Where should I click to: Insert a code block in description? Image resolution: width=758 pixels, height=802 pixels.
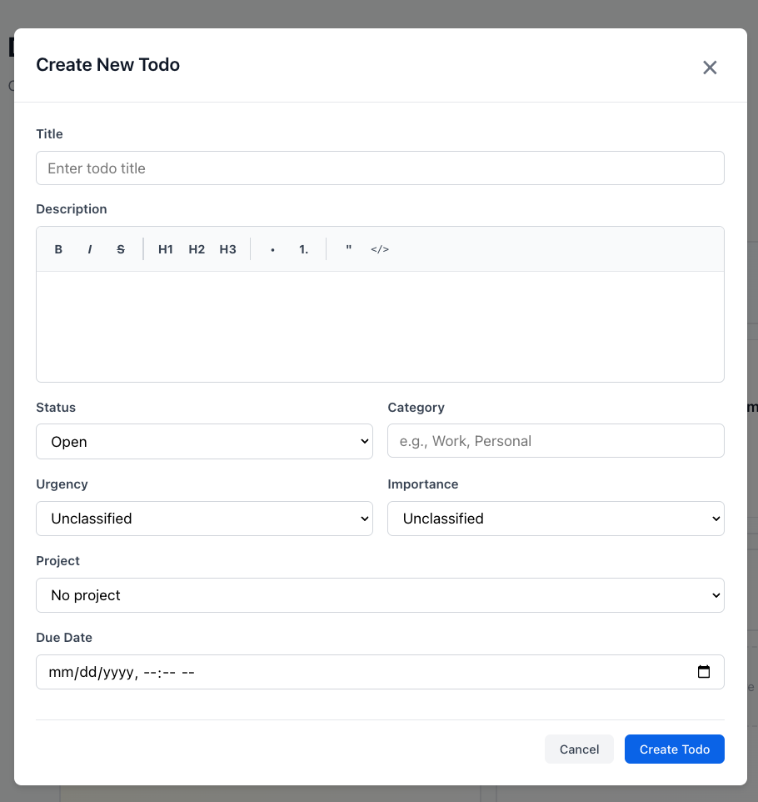[x=380, y=249]
